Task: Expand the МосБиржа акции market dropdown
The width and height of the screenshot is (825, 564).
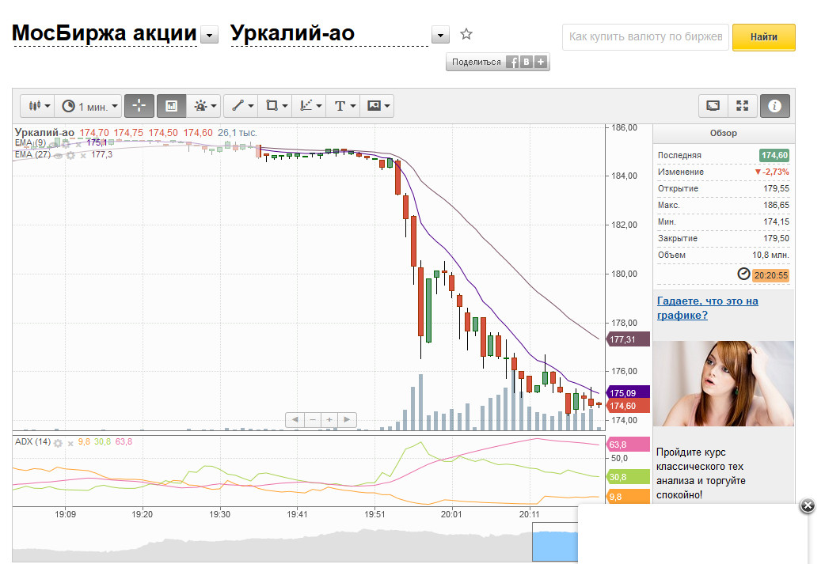Action: click(x=209, y=35)
